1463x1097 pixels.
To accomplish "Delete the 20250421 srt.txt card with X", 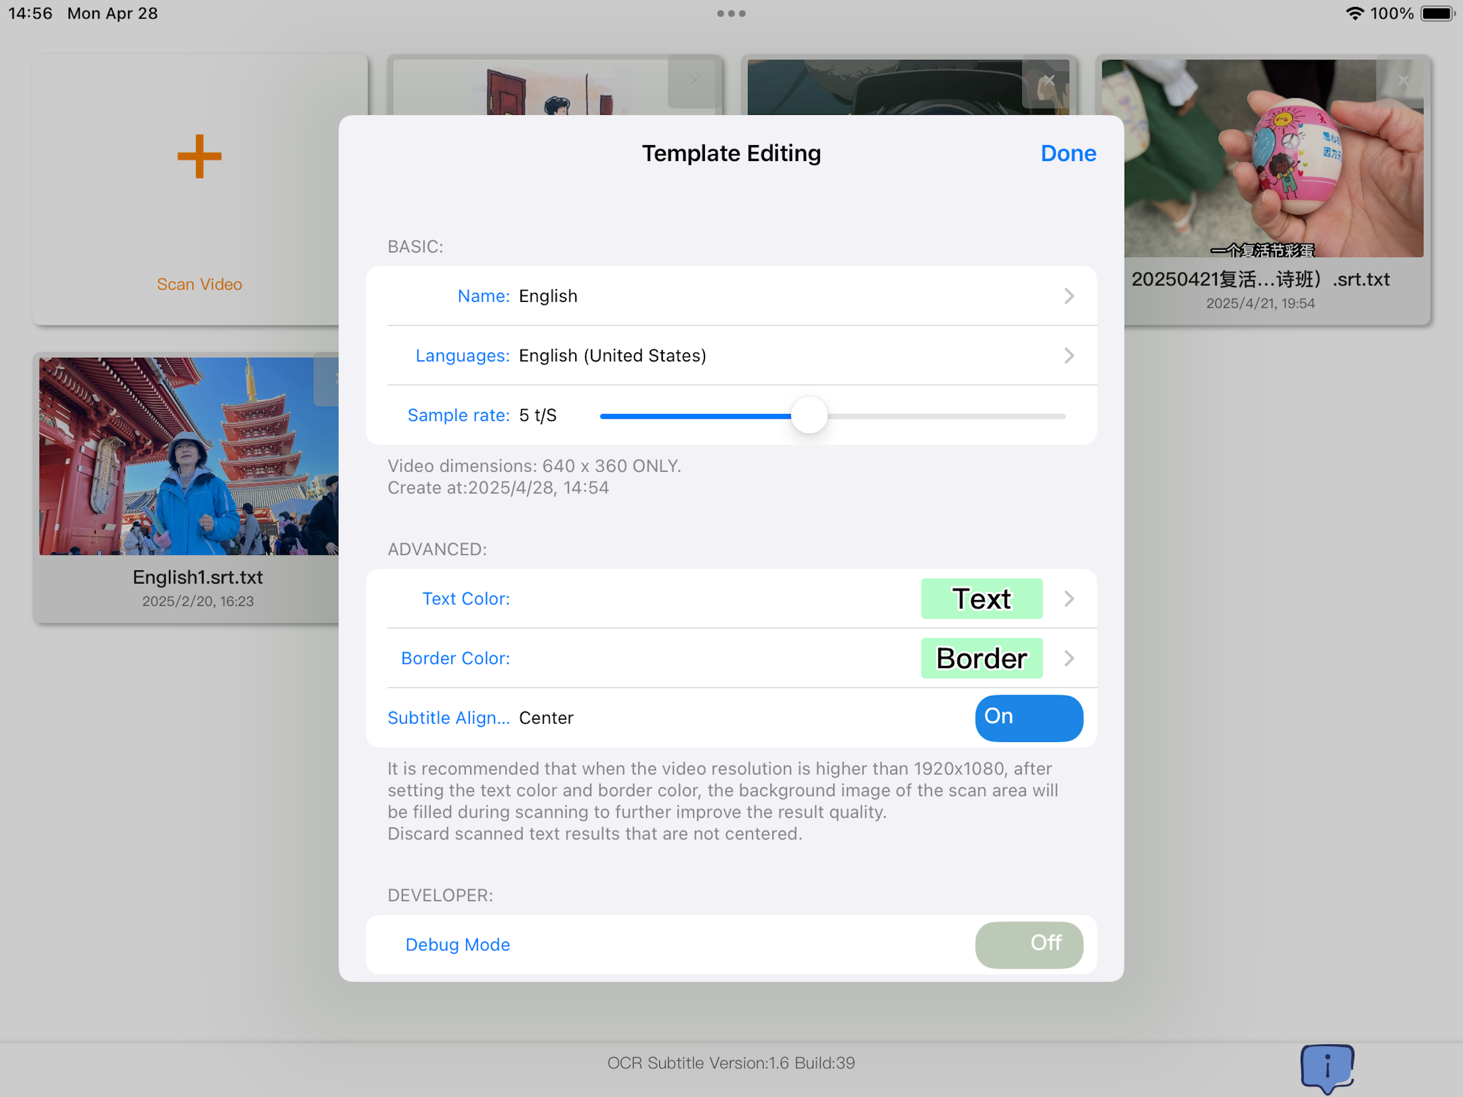I will pyautogui.click(x=1403, y=81).
